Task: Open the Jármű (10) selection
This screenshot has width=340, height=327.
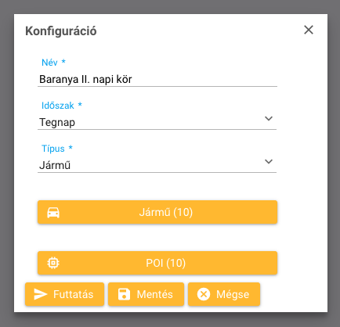Action: (x=157, y=212)
